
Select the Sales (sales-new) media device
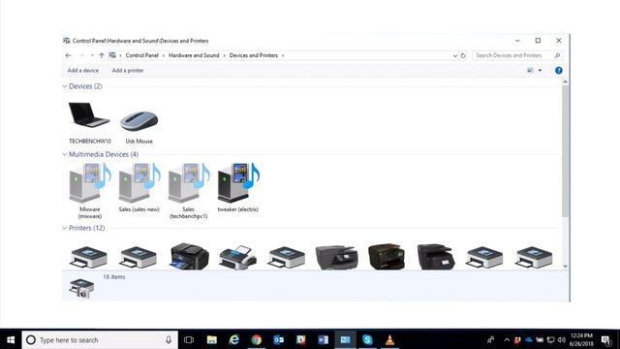coord(139,187)
